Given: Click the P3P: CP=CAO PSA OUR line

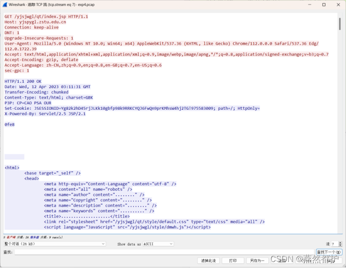Looking at the screenshot, I should coord(28,103).
